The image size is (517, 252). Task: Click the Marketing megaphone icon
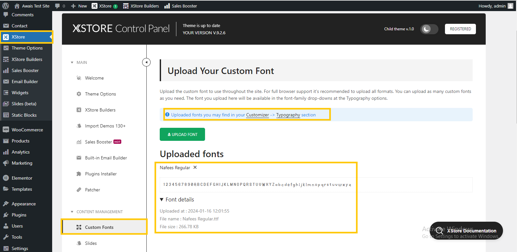coord(6,163)
